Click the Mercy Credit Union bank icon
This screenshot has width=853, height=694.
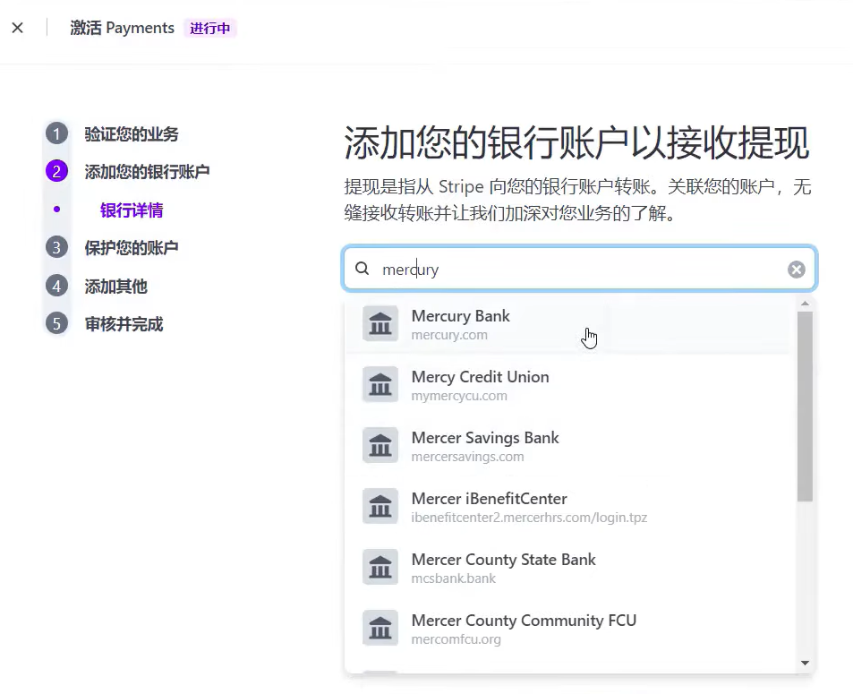coord(380,385)
